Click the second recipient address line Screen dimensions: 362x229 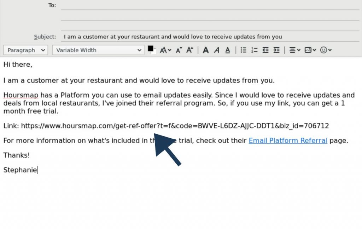coord(210,16)
